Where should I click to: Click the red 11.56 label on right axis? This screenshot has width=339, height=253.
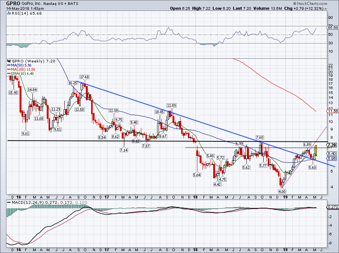[x=333, y=111]
